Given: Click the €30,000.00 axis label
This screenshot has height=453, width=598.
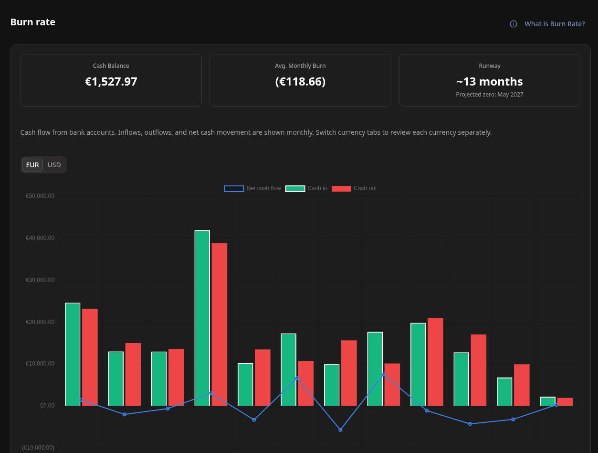Looking at the screenshot, I should point(40,280).
